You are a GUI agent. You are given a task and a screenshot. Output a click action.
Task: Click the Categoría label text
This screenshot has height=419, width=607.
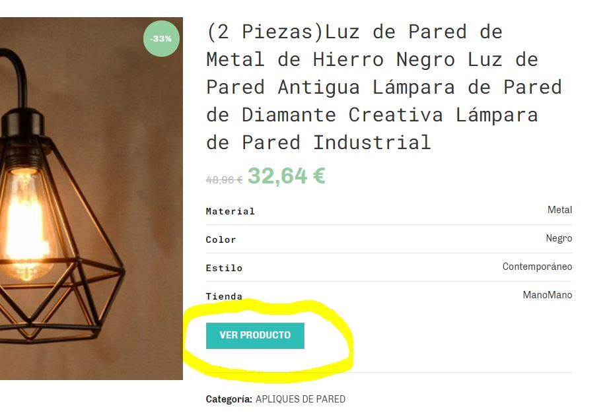point(229,399)
